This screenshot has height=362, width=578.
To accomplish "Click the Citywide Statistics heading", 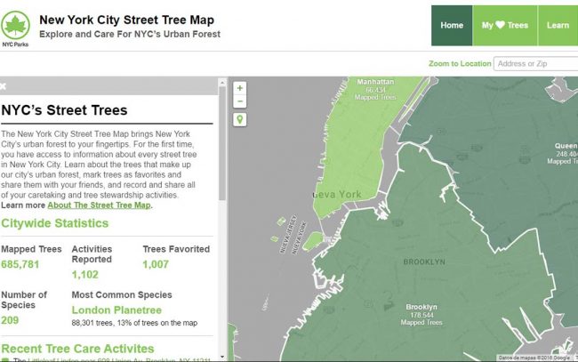I will [55, 223].
